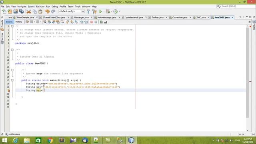
Task: Click the Profile Project icon
Action: click(x=116, y=12)
